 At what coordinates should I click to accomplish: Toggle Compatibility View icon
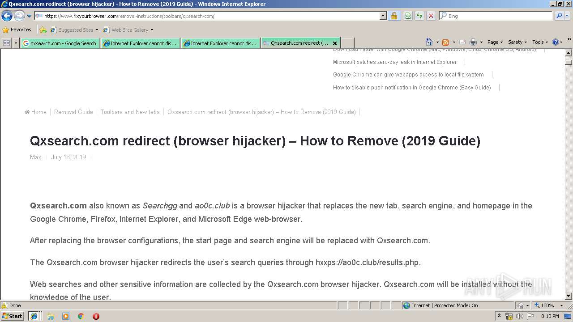[x=408, y=16]
